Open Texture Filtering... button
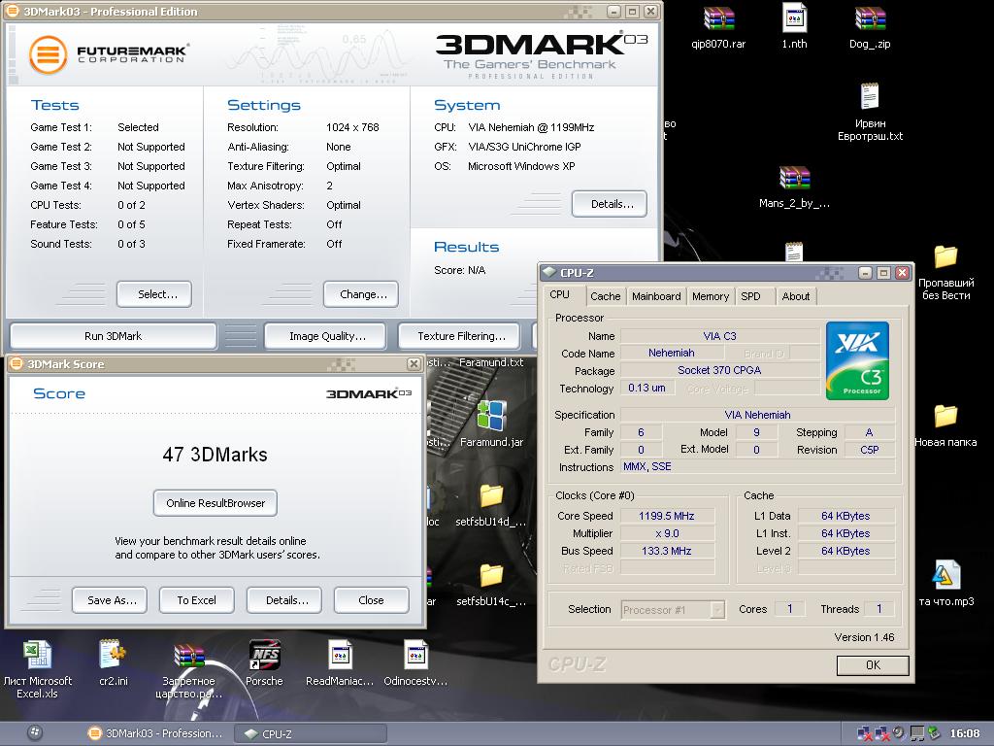This screenshot has height=746, width=994. (x=459, y=336)
